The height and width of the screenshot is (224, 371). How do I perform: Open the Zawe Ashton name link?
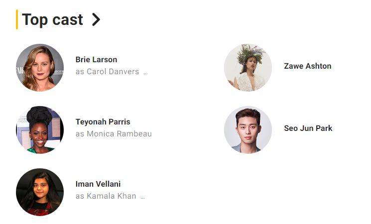[307, 66]
